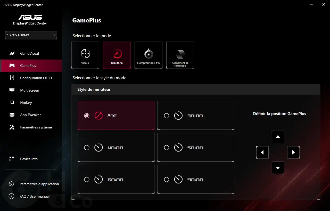The height and width of the screenshot is (211, 330).
Task: Select the 60:00 timer radio button
Action: (x=87, y=180)
